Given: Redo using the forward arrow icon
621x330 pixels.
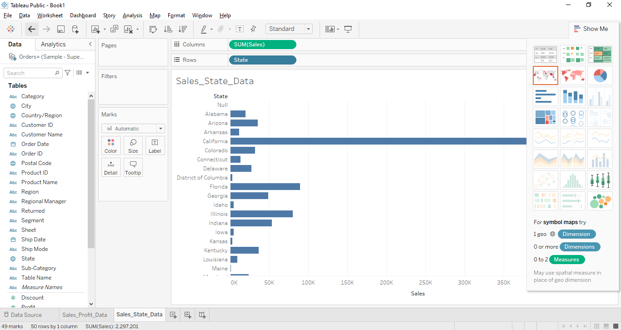Looking at the screenshot, I should point(46,29).
